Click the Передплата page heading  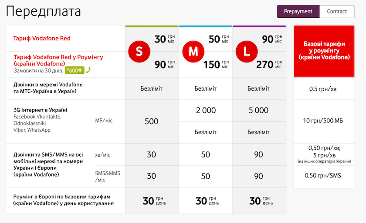tap(44, 12)
